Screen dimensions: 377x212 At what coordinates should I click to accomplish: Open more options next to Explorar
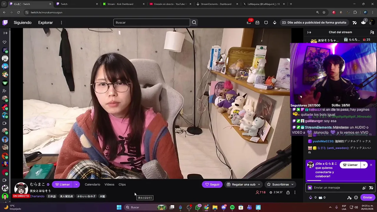(x=61, y=23)
